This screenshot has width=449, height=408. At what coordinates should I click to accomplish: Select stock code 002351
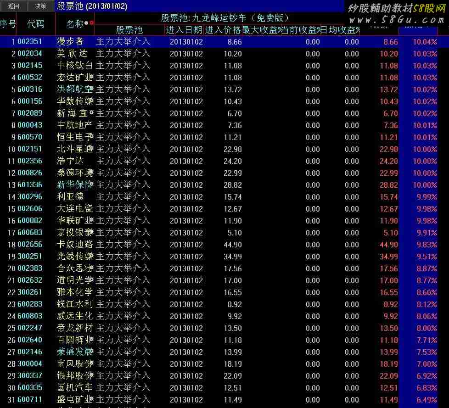click(30, 41)
